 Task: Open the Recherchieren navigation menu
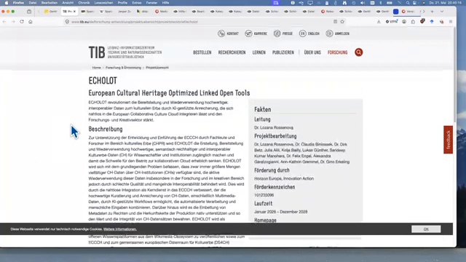point(232,52)
